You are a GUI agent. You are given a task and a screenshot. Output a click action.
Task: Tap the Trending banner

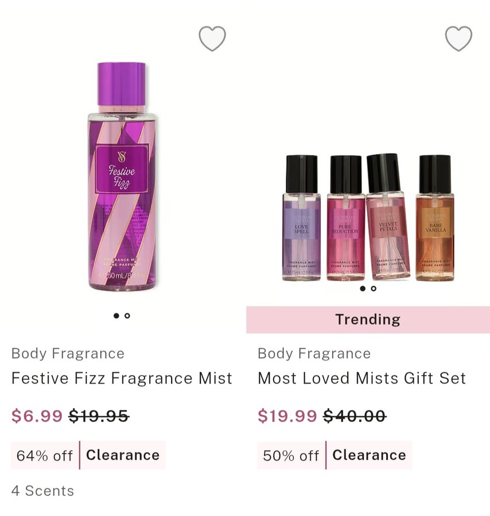(x=368, y=319)
